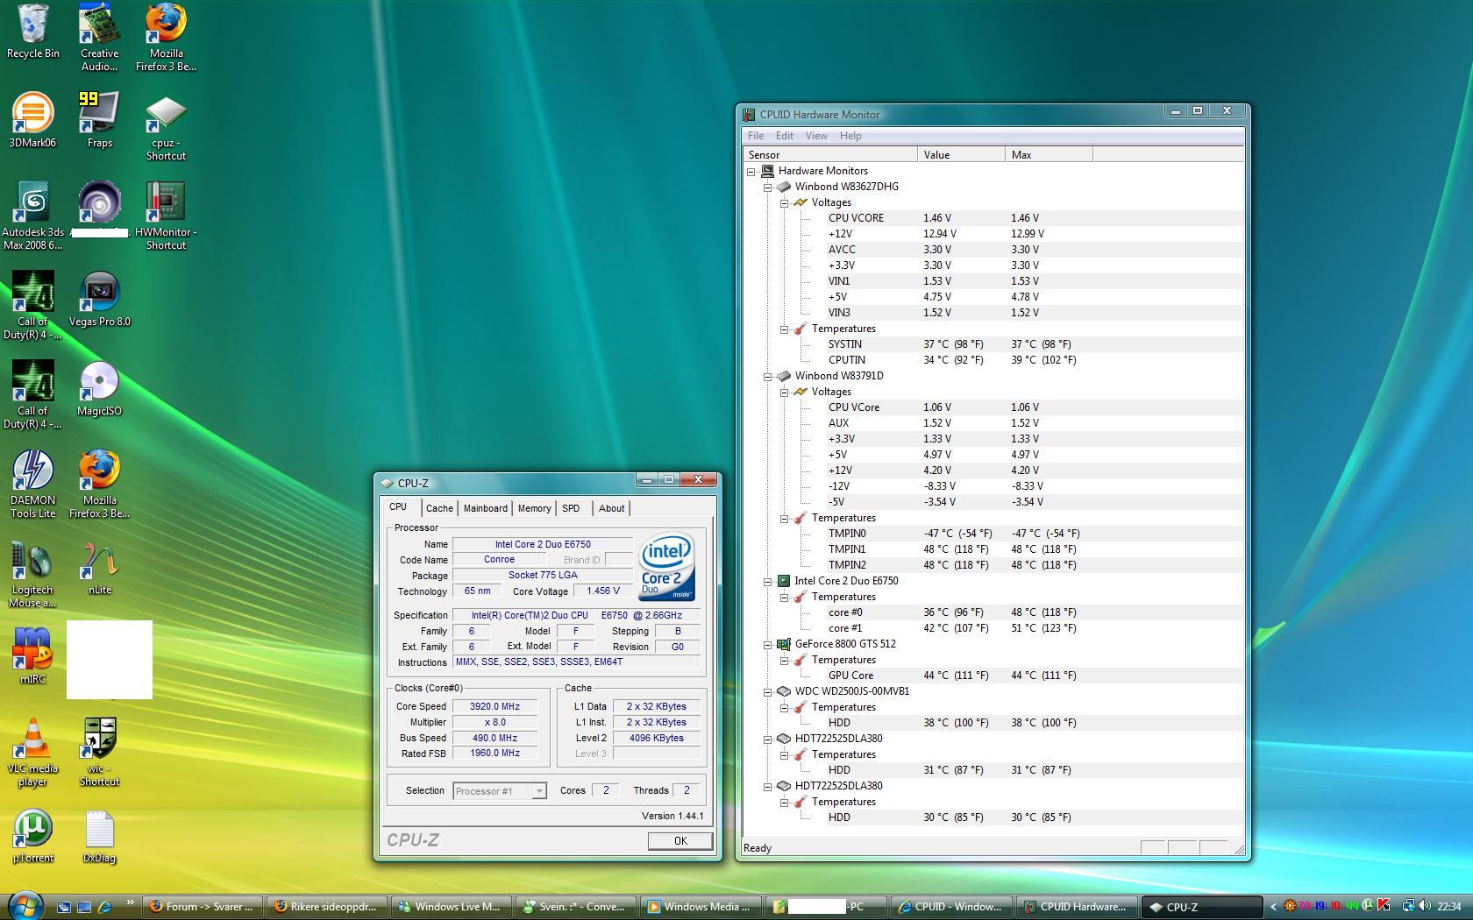This screenshot has width=1473, height=920.
Task: Select the nLite desktop icon
Action: (x=99, y=567)
